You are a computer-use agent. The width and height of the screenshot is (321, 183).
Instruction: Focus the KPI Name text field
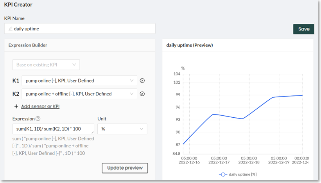[82, 29]
